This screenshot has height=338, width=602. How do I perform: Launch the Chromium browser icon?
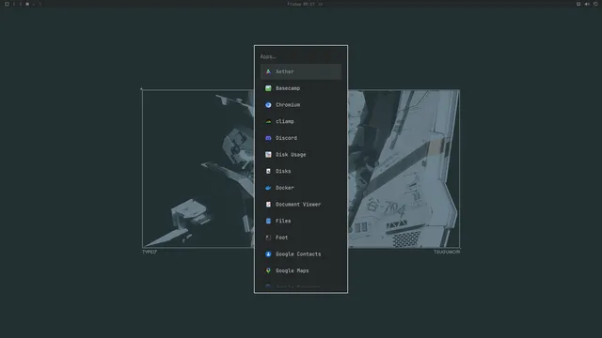[268, 105]
